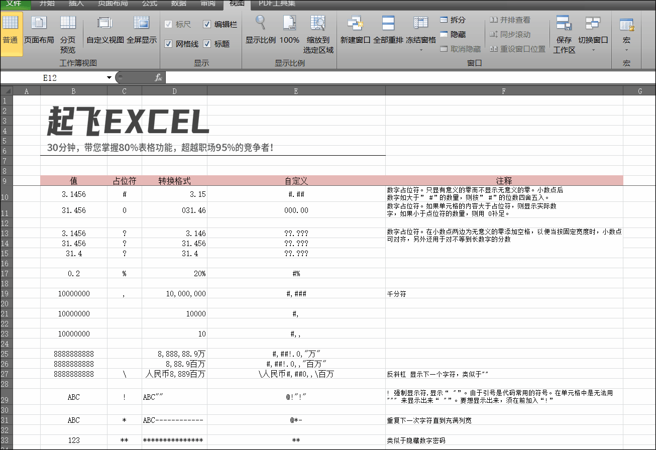Select row 9 header
This screenshot has width=656, height=450.
point(6,181)
